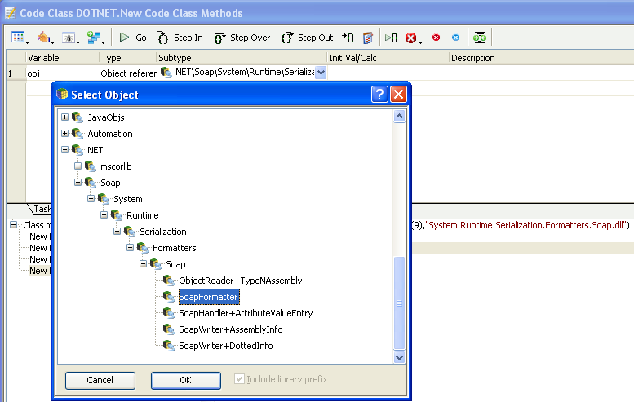634x402 pixels.
Task: Toggle Include library prefix checkbox
Action: [x=239, y=380]
